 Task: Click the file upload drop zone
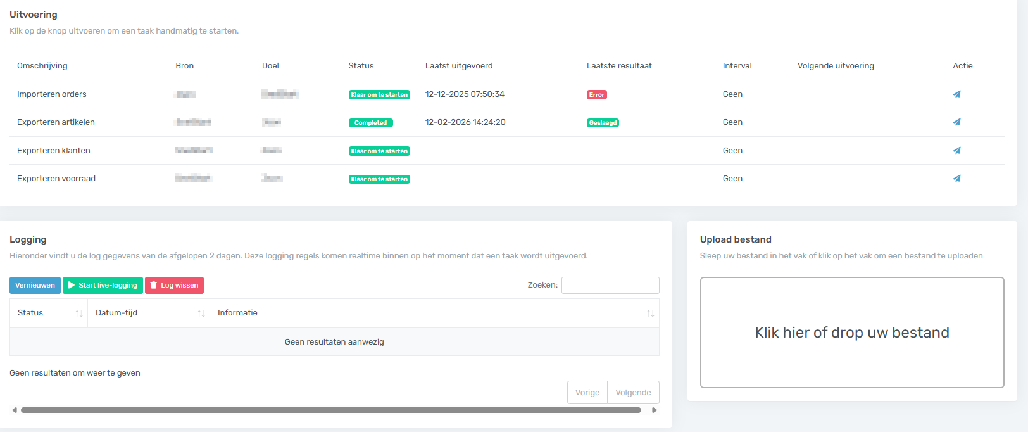[x=851, y=333]
